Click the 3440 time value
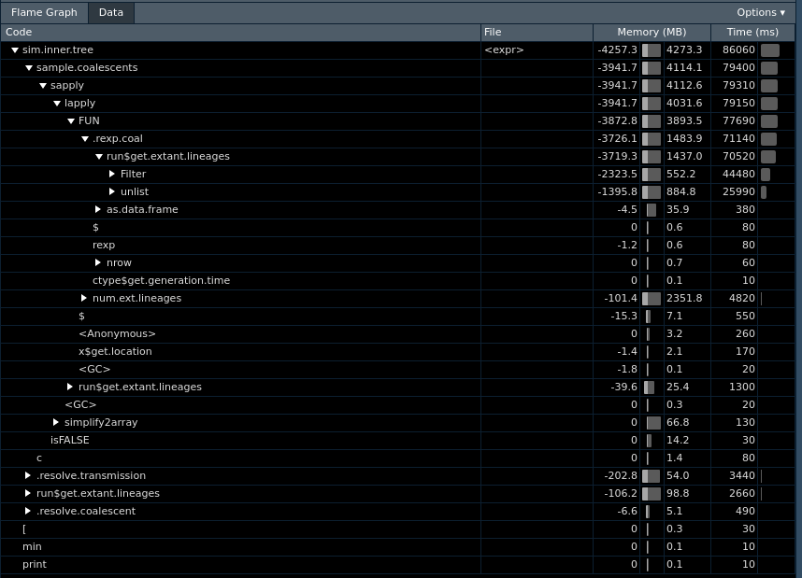 742,476
